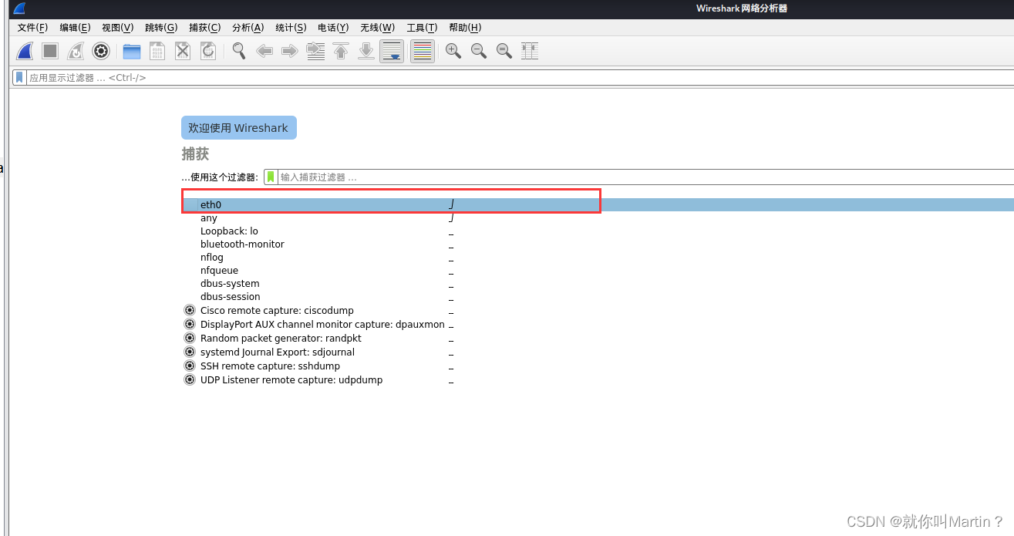The width and height of the screenshot is (1014, 536).
Task: Open capture options gear icon
Action: (101, 51)
